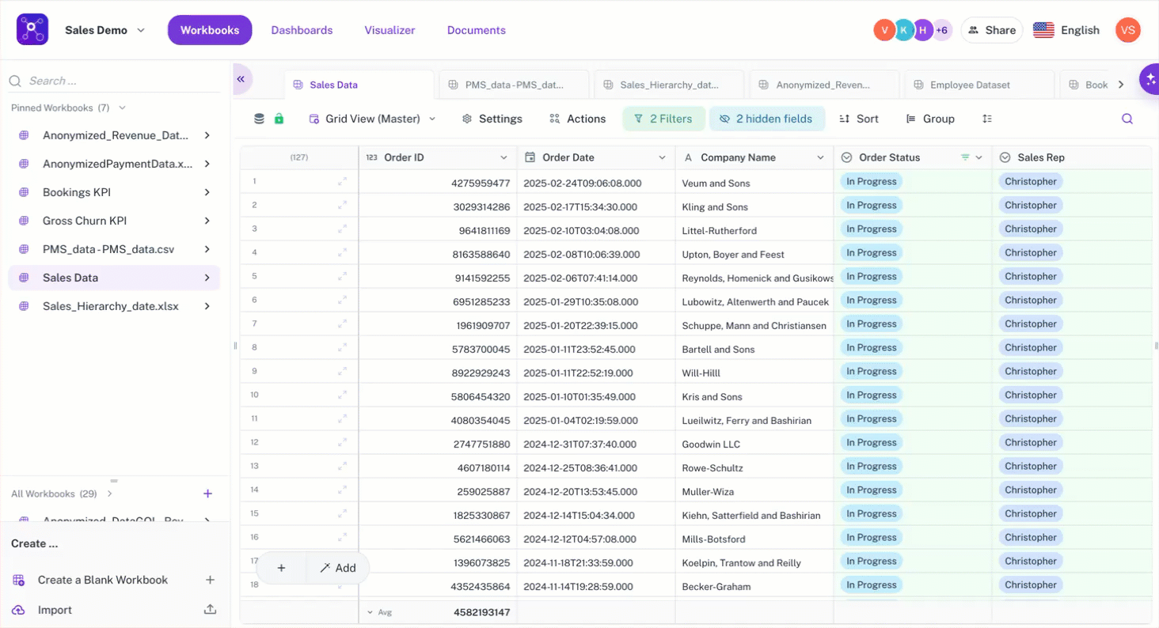Click the row height icon beside Group

coord(986,119)
